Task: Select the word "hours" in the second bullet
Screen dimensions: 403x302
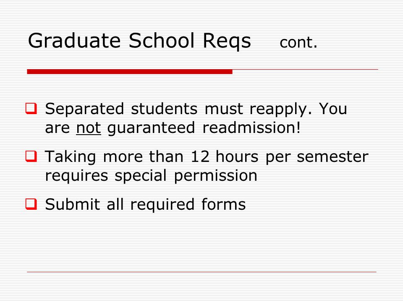Action: (x=237, y=156)
